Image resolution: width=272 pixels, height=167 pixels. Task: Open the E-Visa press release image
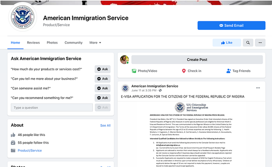(192, 134)
